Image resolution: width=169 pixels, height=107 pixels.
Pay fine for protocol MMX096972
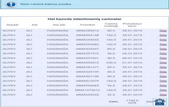[x=163, y=63]
